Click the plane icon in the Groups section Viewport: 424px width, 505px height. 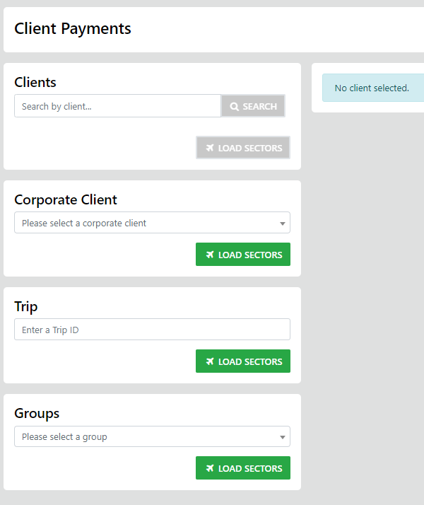(x=210, y=469)
